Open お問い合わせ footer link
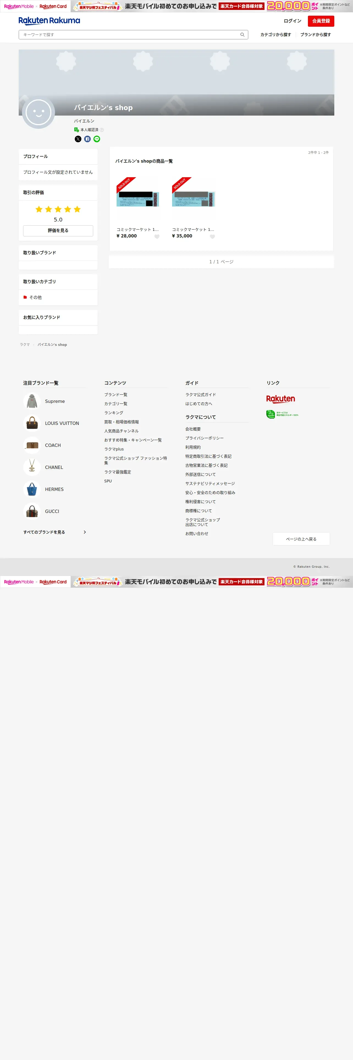 197,534
